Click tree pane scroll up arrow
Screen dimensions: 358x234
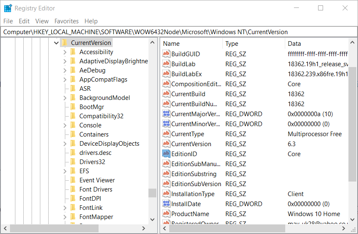(152, 42)
